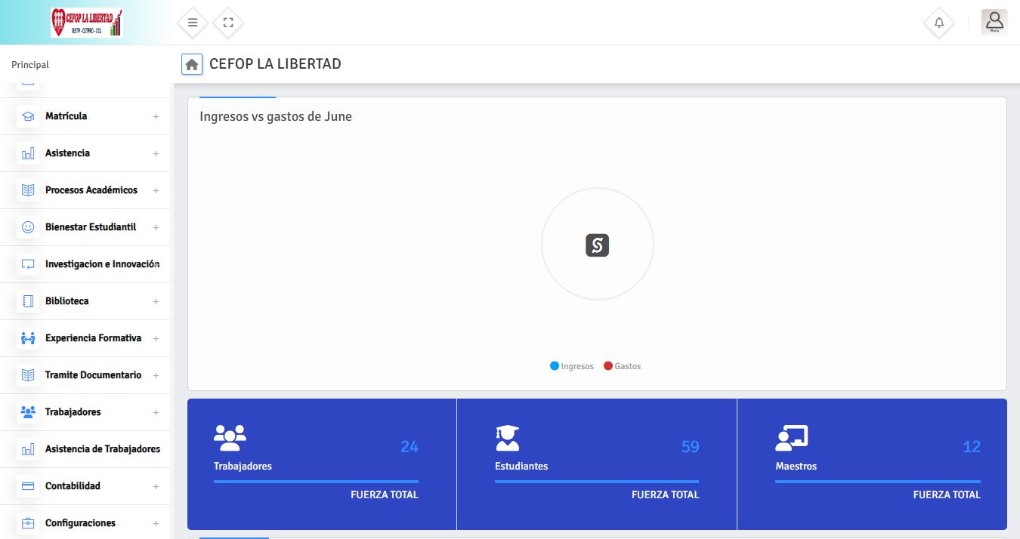
Task: Open the user profile avatar
Action: 994,22
